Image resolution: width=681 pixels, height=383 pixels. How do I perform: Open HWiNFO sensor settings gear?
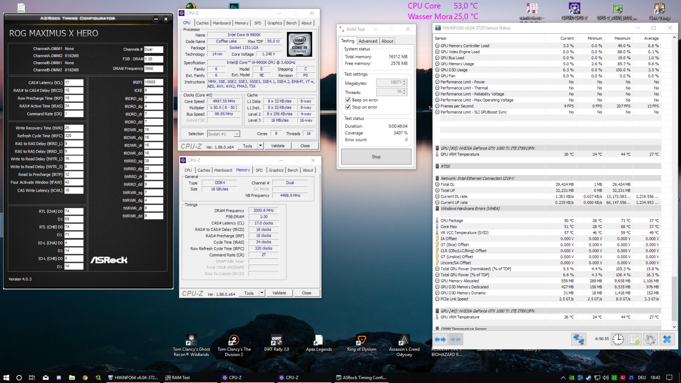650,339
